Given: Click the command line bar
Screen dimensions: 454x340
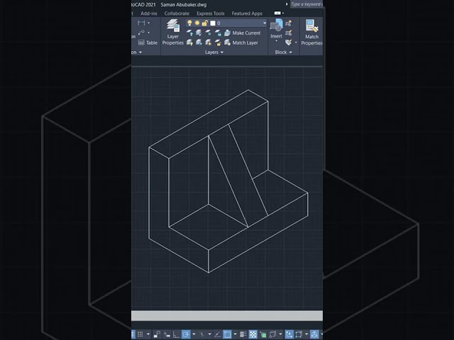Looking at the screenshot, I should 227,316.
